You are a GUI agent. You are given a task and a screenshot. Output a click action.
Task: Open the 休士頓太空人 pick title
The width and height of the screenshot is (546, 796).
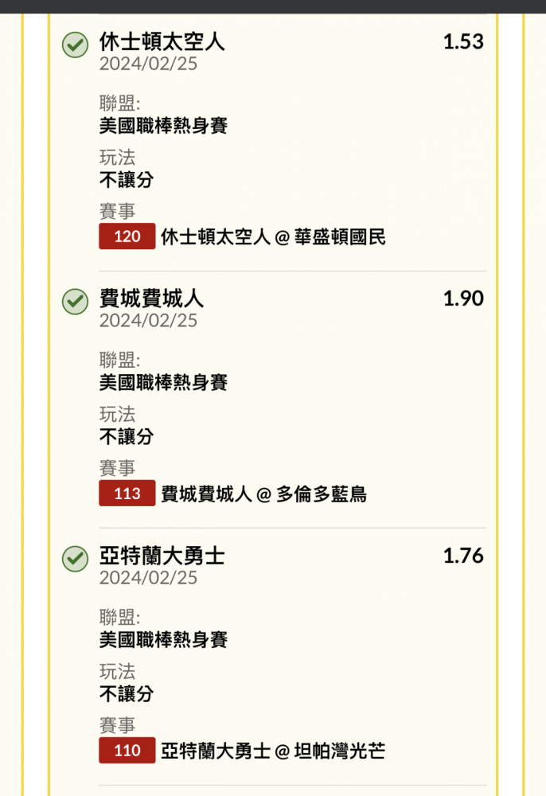tap(162, 41)
